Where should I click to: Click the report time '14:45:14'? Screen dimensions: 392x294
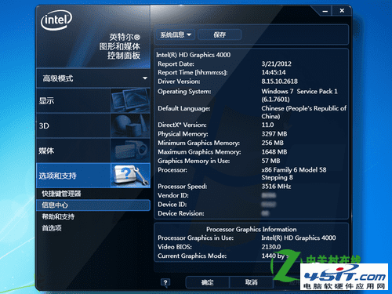pyautogui.click(x=274, y=72)
